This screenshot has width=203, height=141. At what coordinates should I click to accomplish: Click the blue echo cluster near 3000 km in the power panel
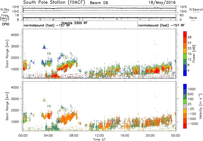click(44, 47)
